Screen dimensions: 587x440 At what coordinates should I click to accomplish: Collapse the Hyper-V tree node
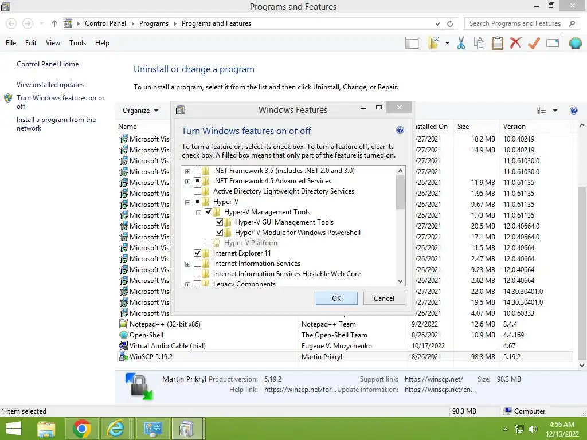pyautogui.click(x=187, y=202)
